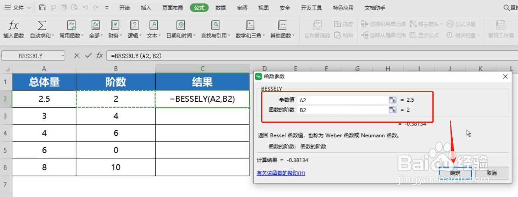Click the formula bar input showing =BESSELY(A2,B2)
The height and width of the screenshot is (197, 518).
click(x=312, y=56)
